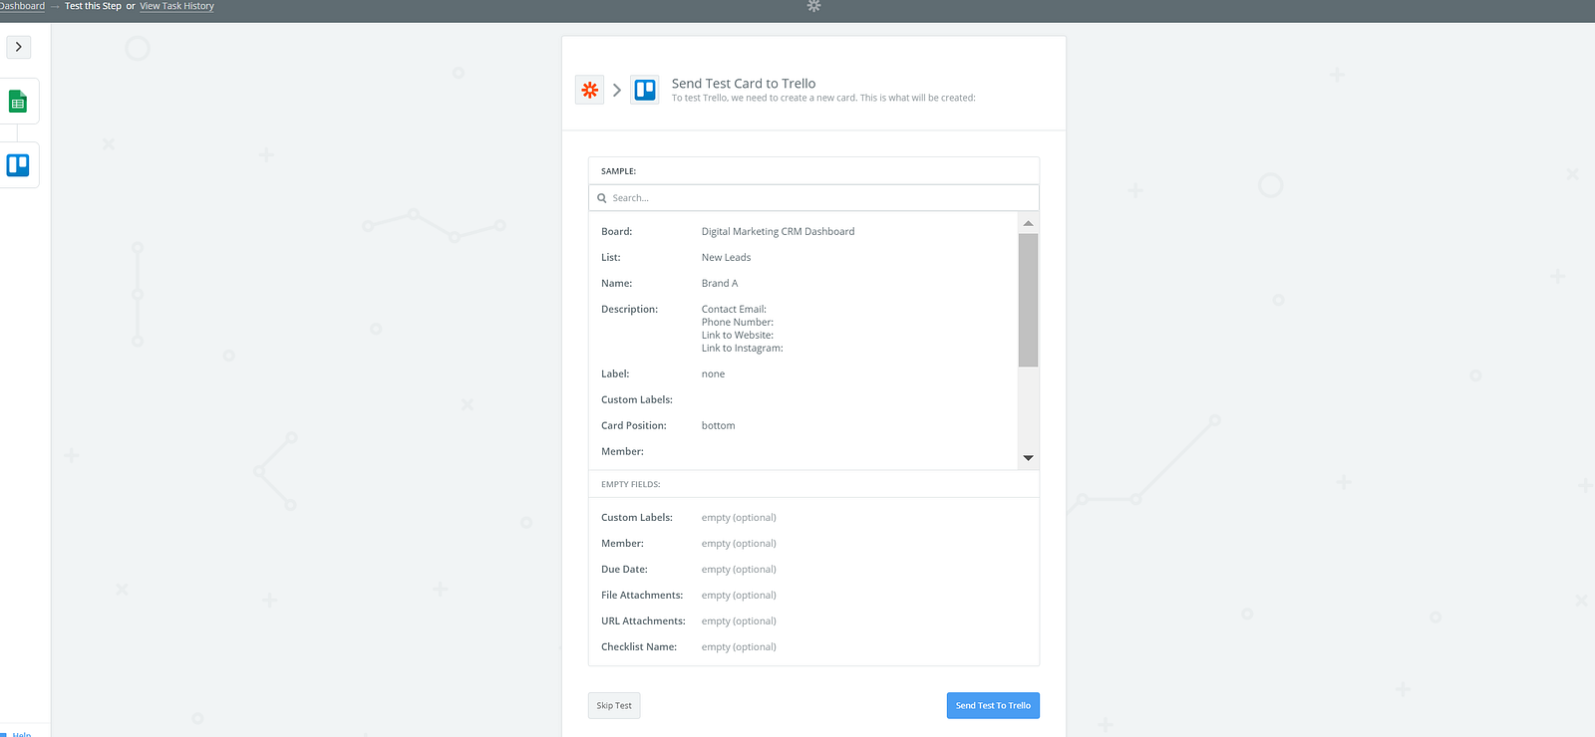Click the 'EMPTY FIELDS:' section header

click(630, 484)
